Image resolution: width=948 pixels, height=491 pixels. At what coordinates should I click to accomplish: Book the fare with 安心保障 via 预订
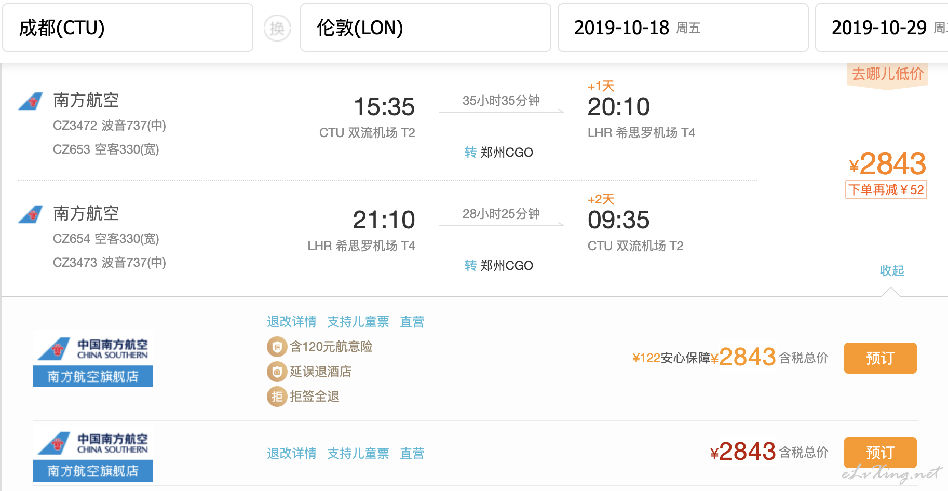pos(880,358)
